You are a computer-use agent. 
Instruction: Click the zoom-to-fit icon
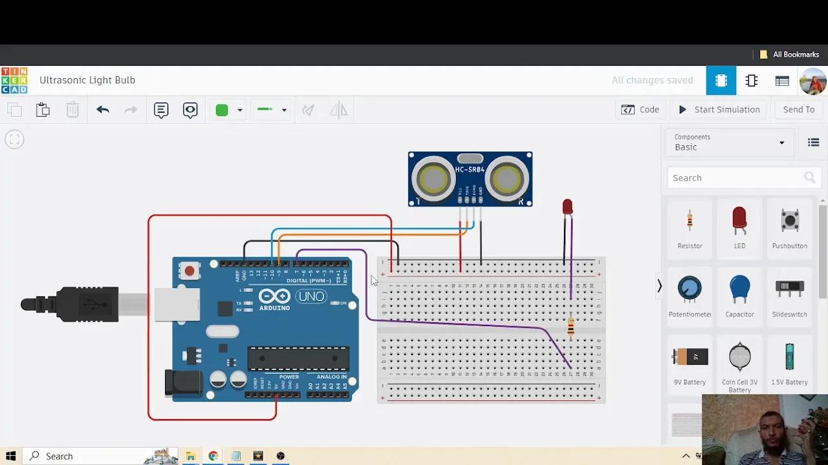coord(14,139)
